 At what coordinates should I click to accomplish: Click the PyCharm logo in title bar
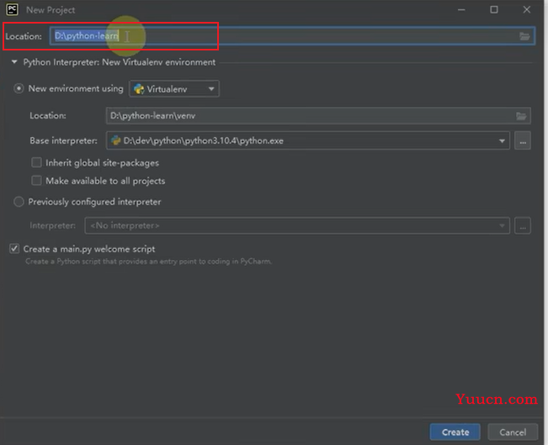[13, 10]
